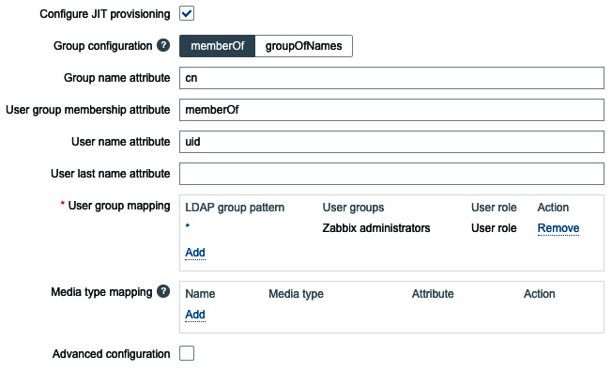612x371 pixels.
Task: Click 'Name' column header in media mapping
Action: point(200,294)
